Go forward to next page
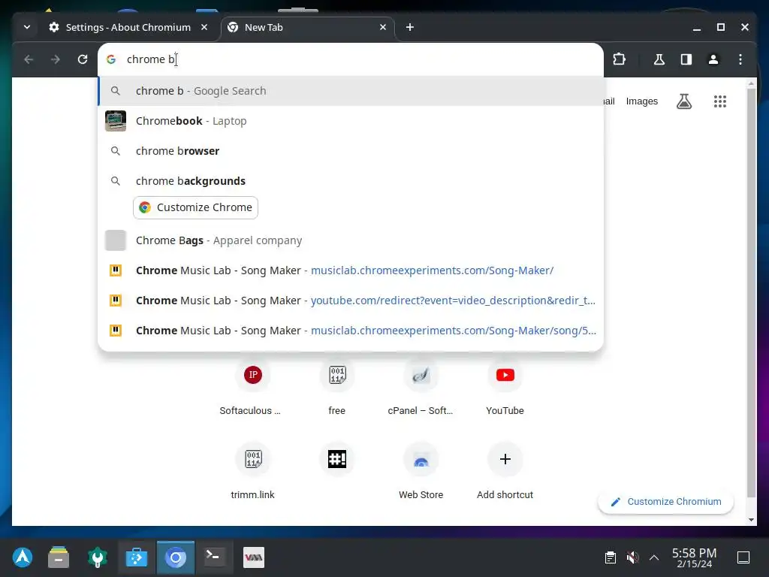This screenshot has height=577, width=769. [56, 59]
